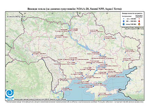The height and width of the screenshot is (106, 149).
Task: Click the large red circle legend symbol
Action: [139, 21]
